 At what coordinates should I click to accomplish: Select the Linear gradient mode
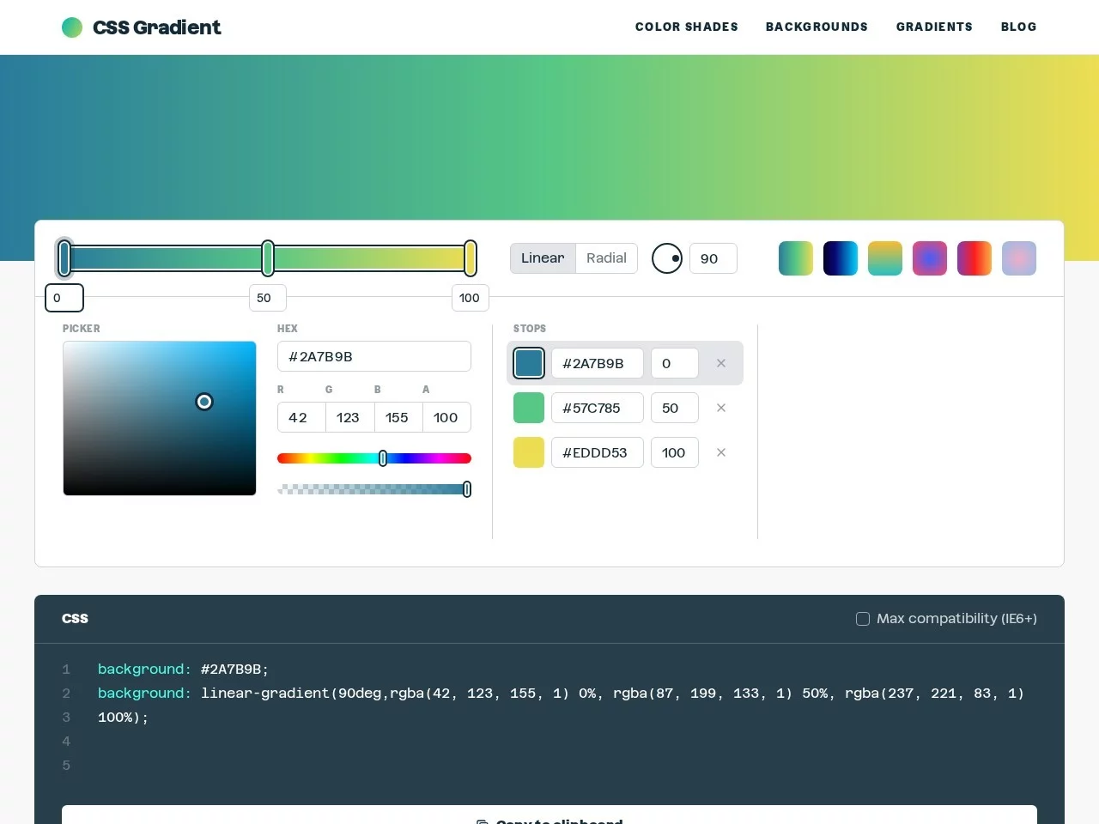click(x=543, y=257)
